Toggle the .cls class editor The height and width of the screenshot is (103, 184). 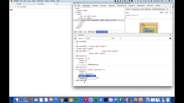click(x=166, y=13)
